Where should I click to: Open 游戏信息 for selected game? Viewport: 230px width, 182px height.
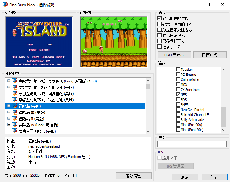(133, 175)
